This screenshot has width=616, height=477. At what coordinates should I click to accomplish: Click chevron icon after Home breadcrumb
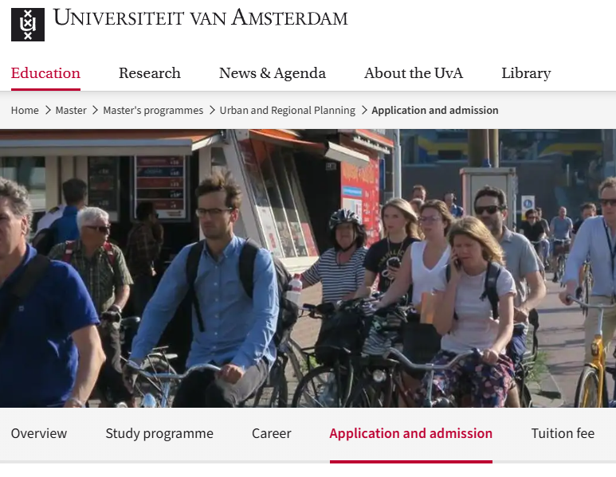pyautogui.click(x=48, y=111)
